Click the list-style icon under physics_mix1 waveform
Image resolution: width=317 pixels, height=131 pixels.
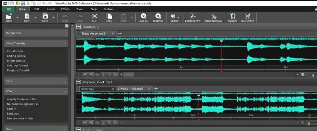pyautogui.click(x=116, y=122)
